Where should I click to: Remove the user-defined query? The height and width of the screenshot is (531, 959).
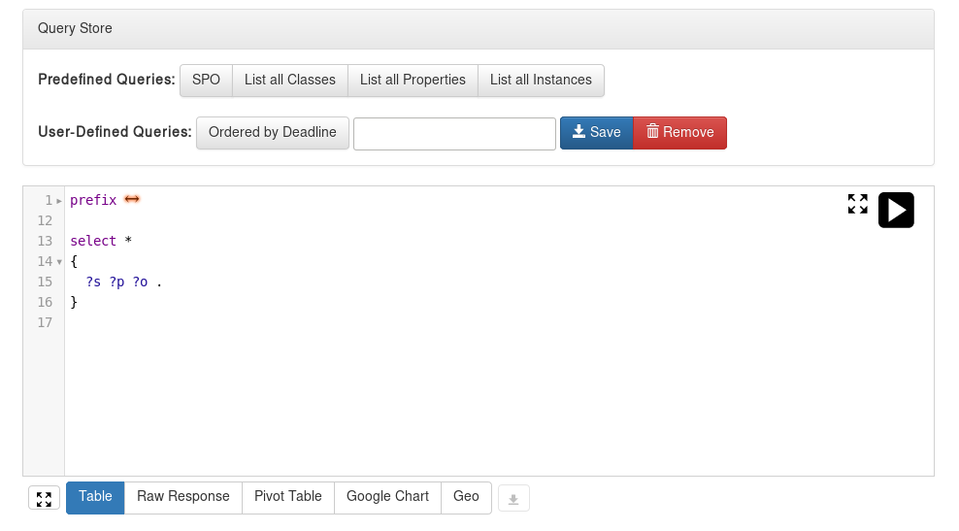680,133
